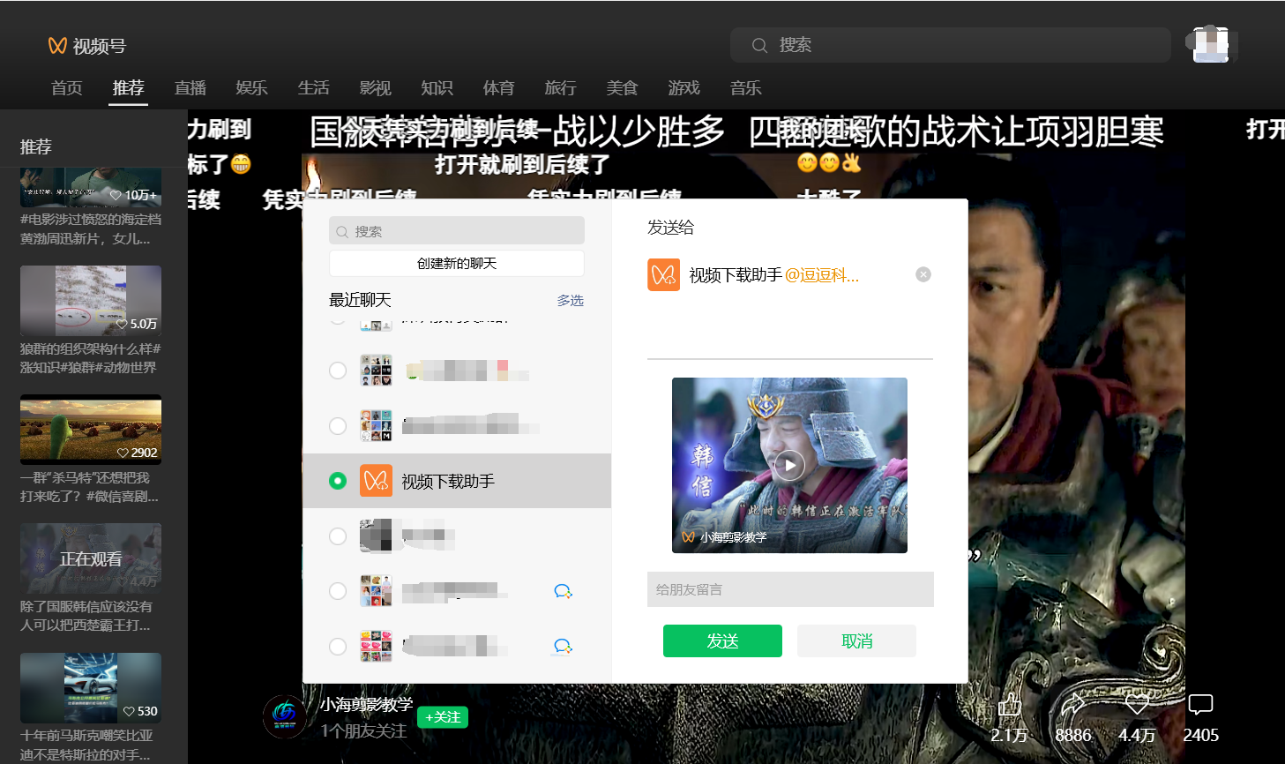Open the 韩信 video preview thumbnail

[789, 465]
